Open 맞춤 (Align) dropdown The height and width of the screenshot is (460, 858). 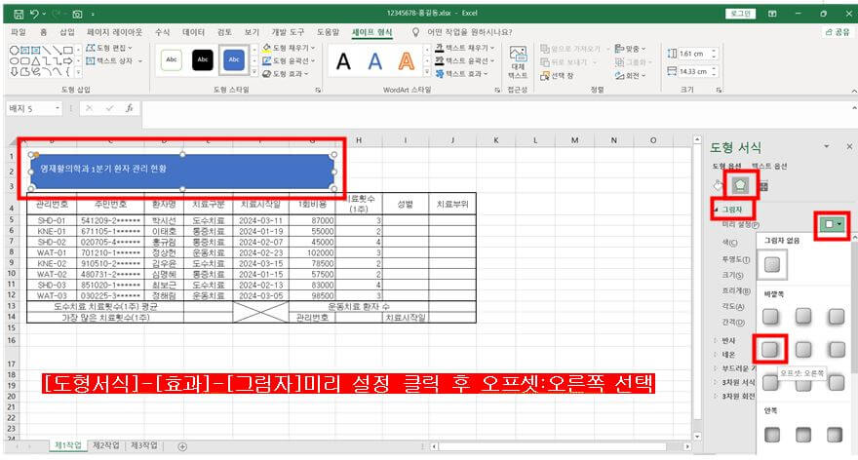631,49
